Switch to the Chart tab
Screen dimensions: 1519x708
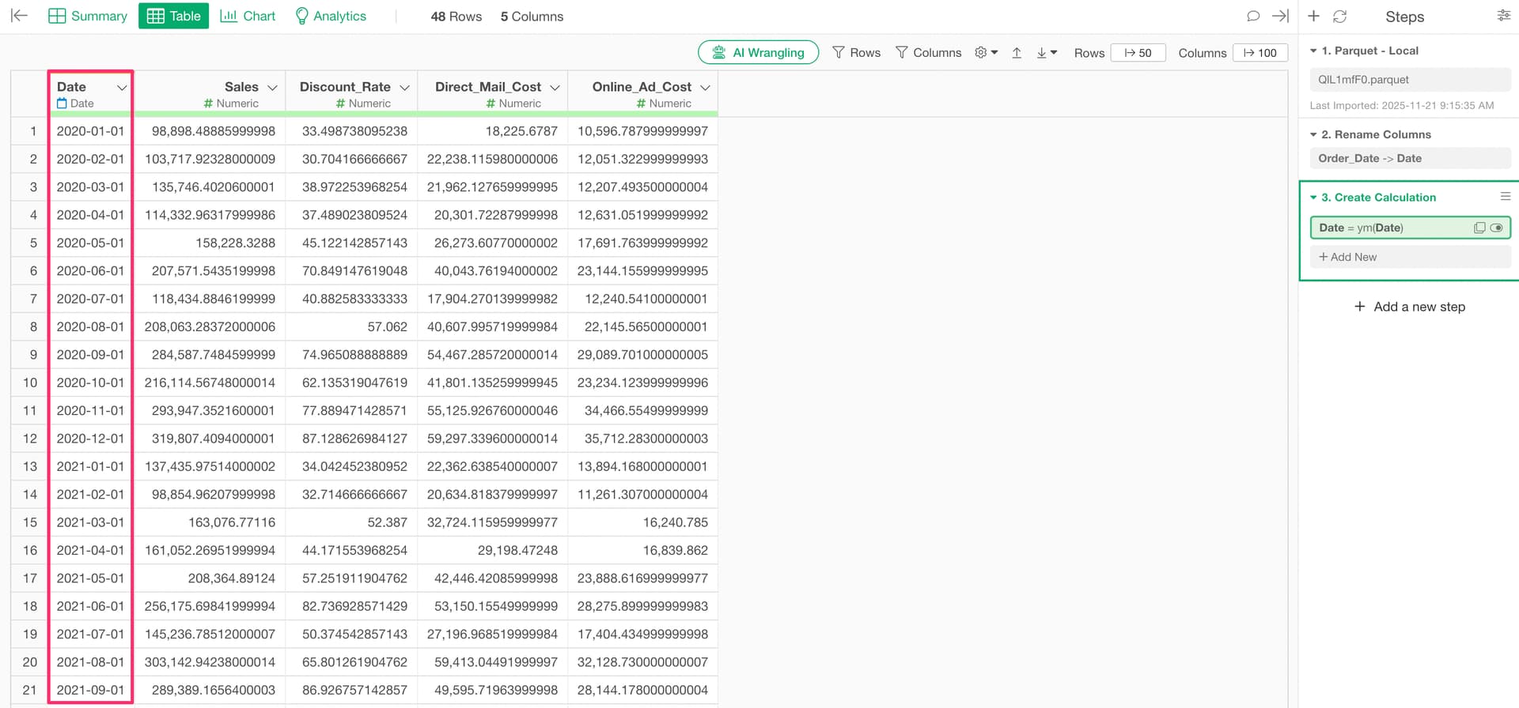(248, 16)
